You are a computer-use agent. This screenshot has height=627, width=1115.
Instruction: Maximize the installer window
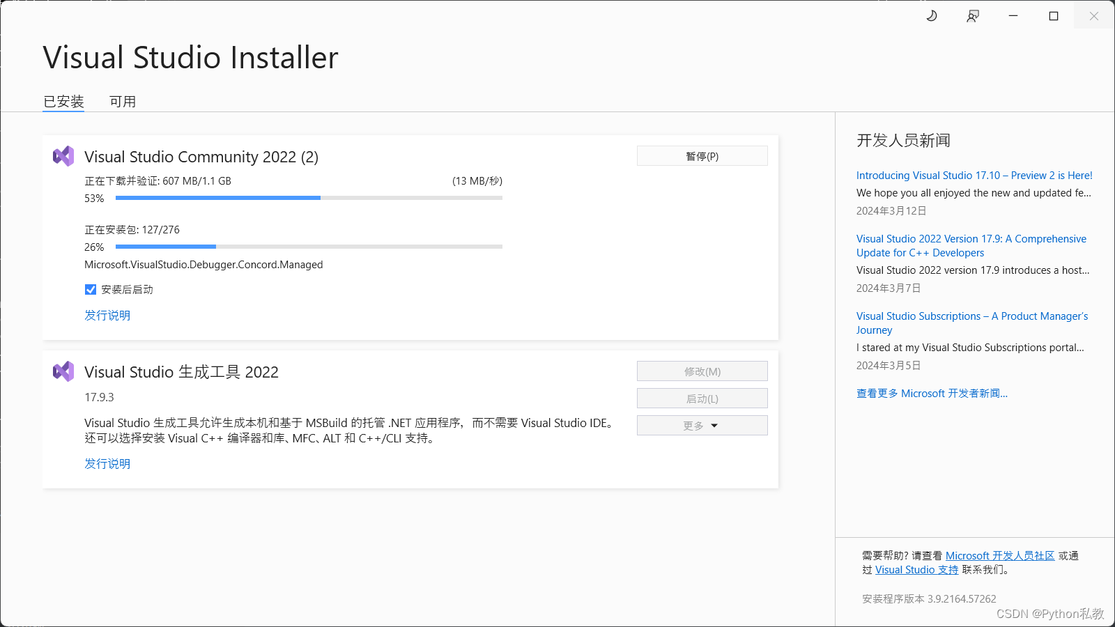pos(1054,16)
